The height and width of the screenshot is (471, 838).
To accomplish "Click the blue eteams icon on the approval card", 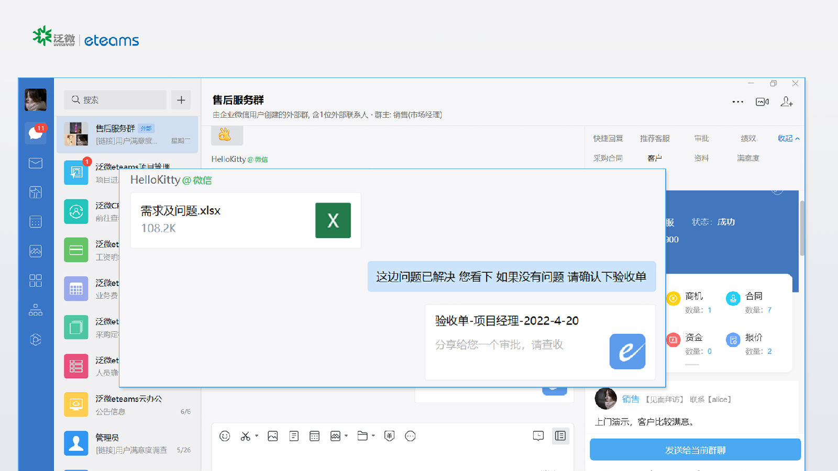I will click(x=627, y=352).
